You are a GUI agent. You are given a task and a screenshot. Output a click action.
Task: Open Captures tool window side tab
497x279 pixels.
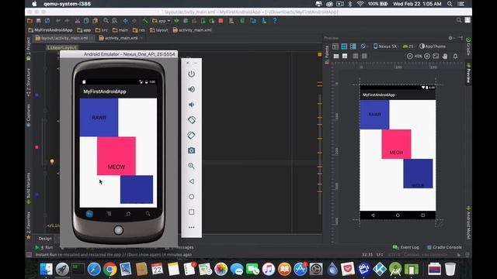click(29, 115)
